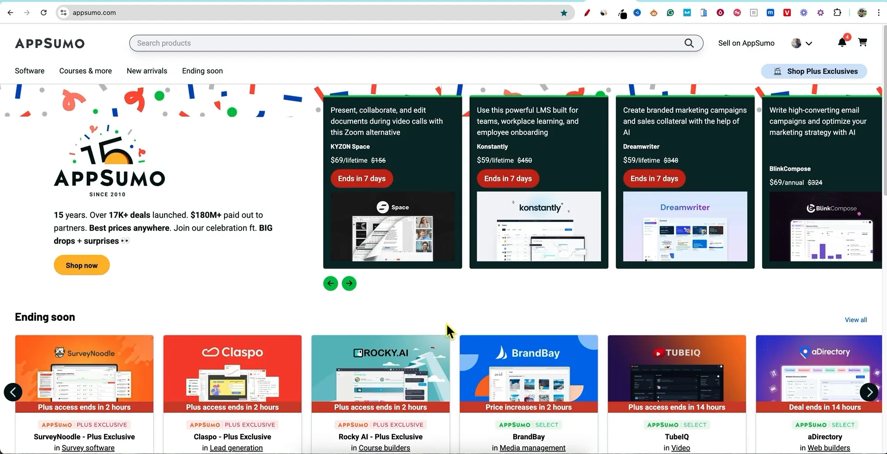This screenshot has height=454, width=887.
Task: Click Claspo - Plus Exclusive title
Action: point(232,437)
